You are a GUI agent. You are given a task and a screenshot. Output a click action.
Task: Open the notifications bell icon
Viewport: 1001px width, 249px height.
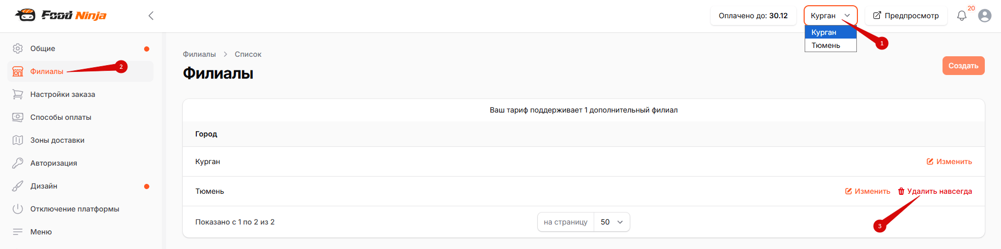(x=961, y=16)
